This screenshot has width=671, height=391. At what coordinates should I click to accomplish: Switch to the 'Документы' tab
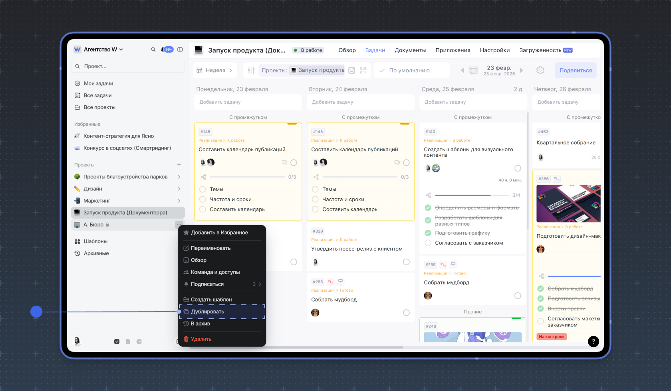pyautogui.click(x=410, y=50)
